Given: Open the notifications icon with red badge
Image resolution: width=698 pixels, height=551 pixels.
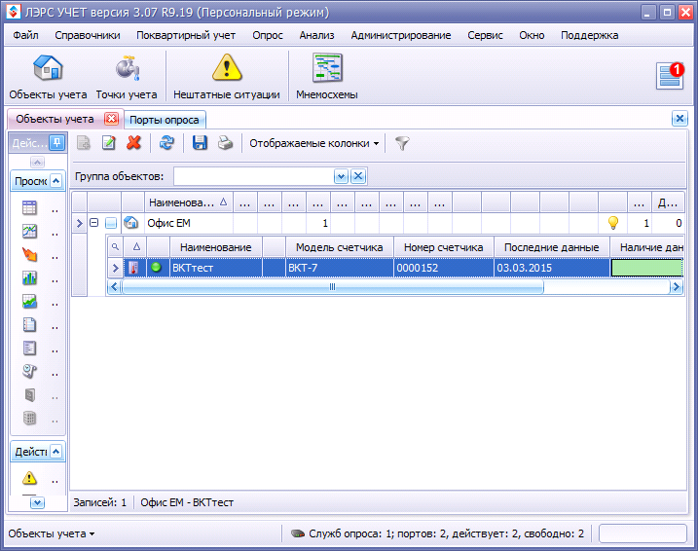Looking at the screenshot, I should pos(671,76).
